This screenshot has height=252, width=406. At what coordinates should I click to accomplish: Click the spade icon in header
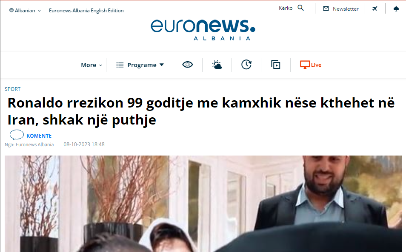click(x=396, y=9)
